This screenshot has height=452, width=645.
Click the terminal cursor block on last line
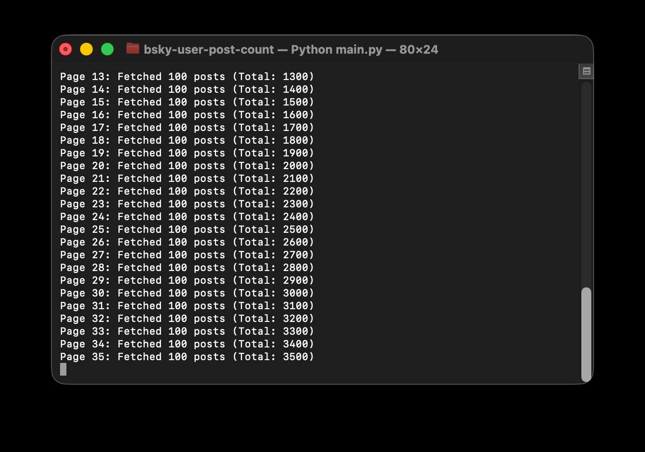pyautogui.click(x=63, y=369)
